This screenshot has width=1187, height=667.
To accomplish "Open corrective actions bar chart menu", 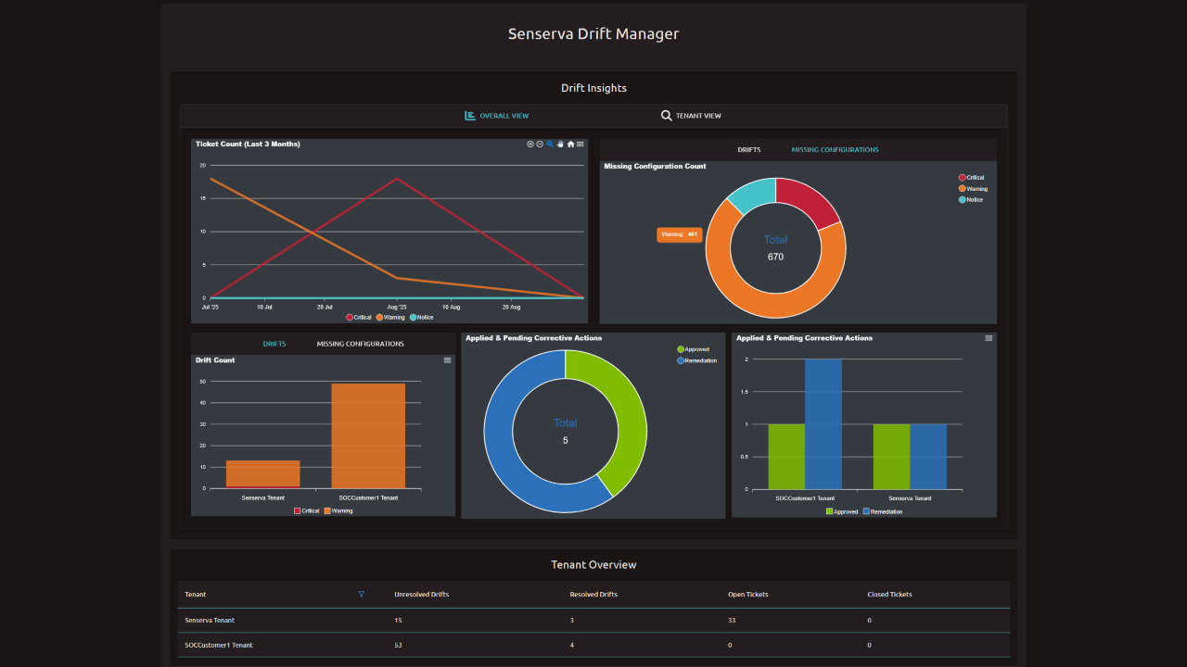I will click(989, 338).
